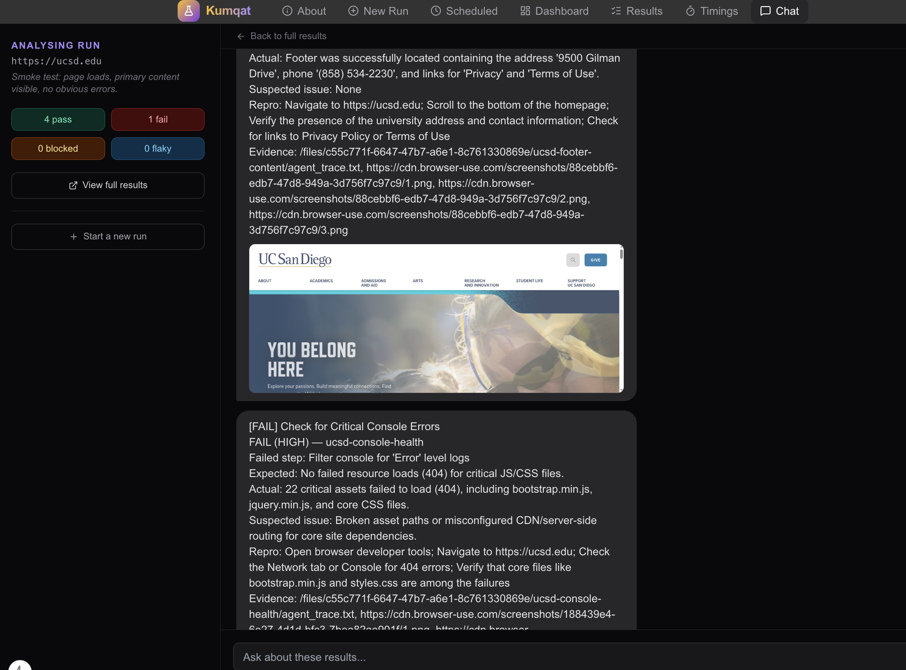Open the UC San Diego screenshot thumbnail
This screenshot has width=906, height=670.
[436, 318]
